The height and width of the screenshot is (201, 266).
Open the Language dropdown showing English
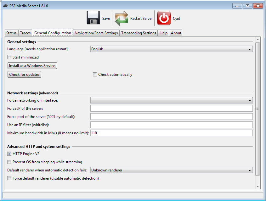(171, 49)
